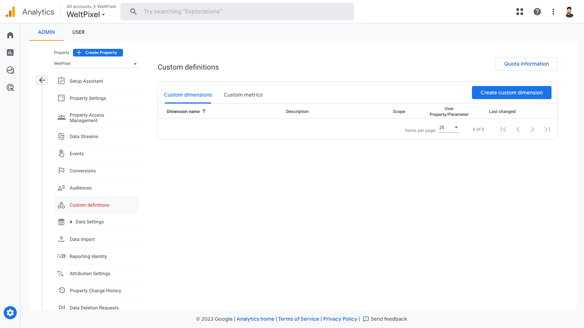Open the Reports bar chart icon

click(10, 52)
